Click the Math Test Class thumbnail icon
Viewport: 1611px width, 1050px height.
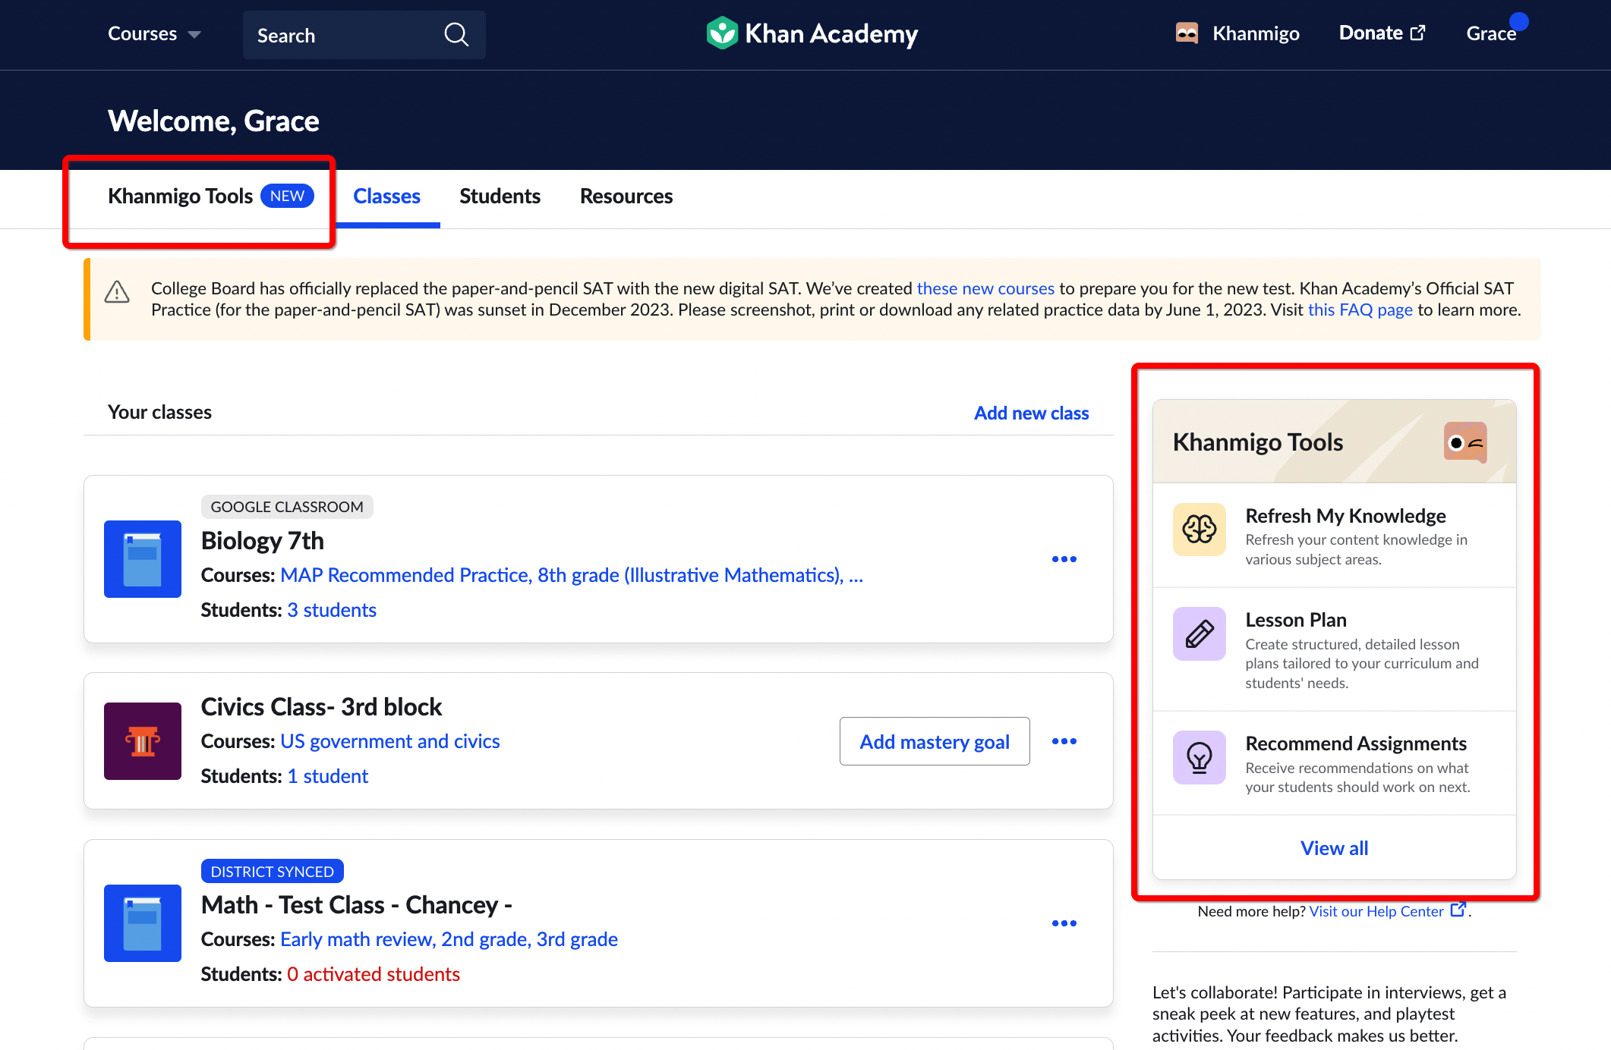click(142, 923)
